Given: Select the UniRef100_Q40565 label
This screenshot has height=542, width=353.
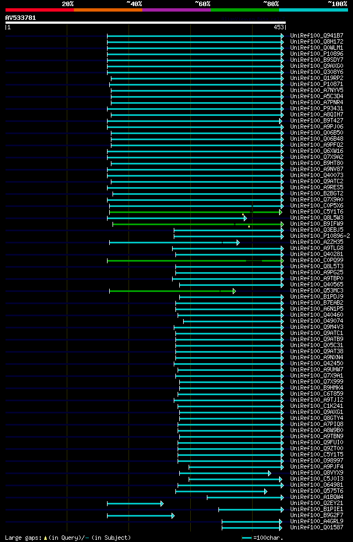Looking at the screenshot, I should click(x=317, y=285).
